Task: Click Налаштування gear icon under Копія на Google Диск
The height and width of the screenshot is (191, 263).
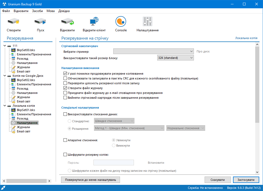Action: [13, 93]
